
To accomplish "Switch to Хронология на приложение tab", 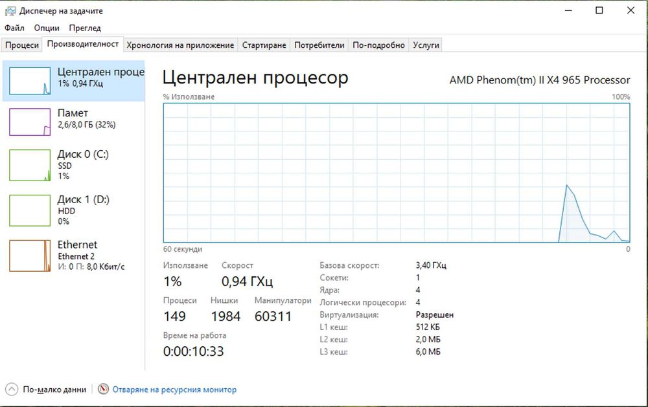I will 180,45.
